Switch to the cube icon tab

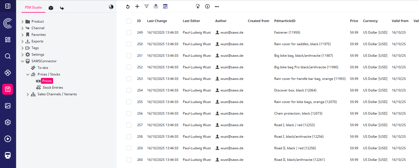pyautogui.click(x=51, y=8)
